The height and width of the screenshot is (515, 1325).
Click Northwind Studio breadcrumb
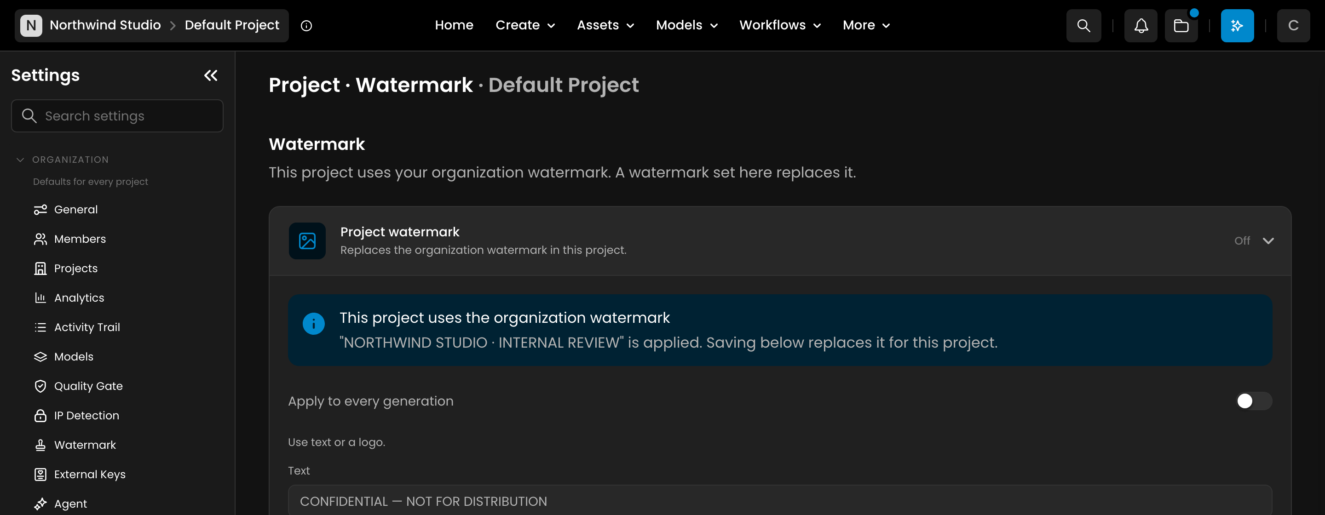105,25
